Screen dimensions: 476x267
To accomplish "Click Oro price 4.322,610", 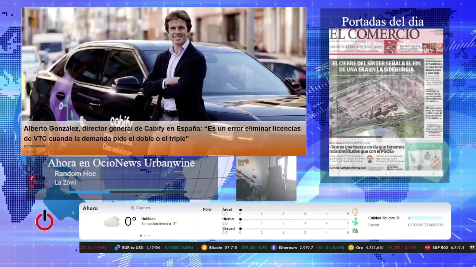I will click(x=374, y=248).
